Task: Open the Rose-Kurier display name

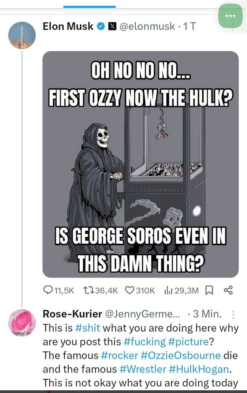Action: tap(72, 314)
